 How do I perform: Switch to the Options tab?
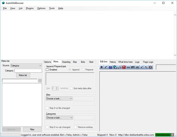pyautogui.click(x=47, y=62)
